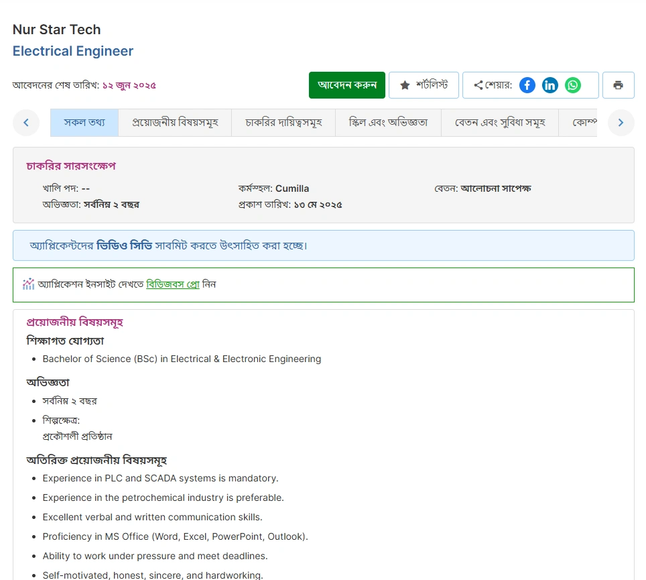Click the green আবেদন করুন button
The width and height of the screenshot is (646, 580).
347,85
